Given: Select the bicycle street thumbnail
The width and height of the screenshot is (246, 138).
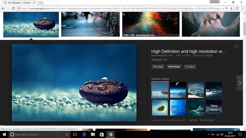Looking at the screenshot, I should coord(90,24).
